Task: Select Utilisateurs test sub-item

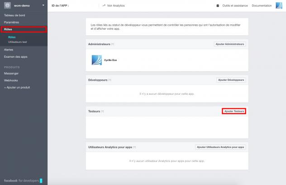Action: [18, 42]
